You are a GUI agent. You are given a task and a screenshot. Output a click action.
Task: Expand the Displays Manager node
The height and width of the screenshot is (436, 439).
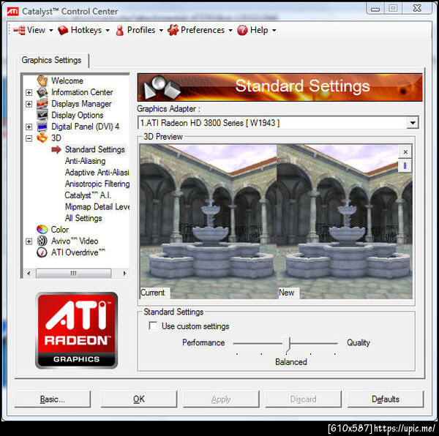pos(29,104)
